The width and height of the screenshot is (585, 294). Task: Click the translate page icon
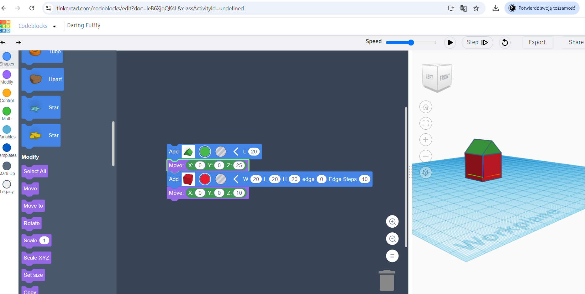(x=464, y=8)
